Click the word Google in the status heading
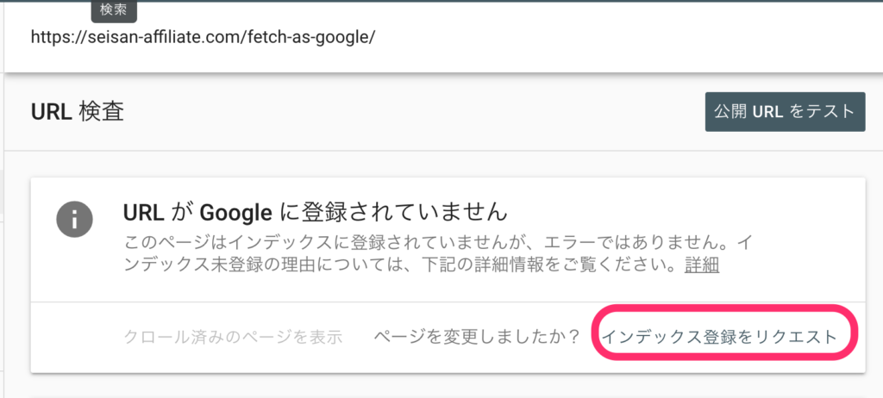 click(x=232, y=211)
